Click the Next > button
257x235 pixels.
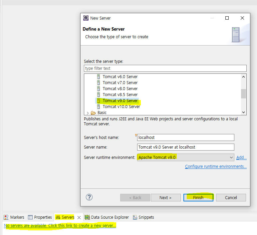tap(165, 197)
